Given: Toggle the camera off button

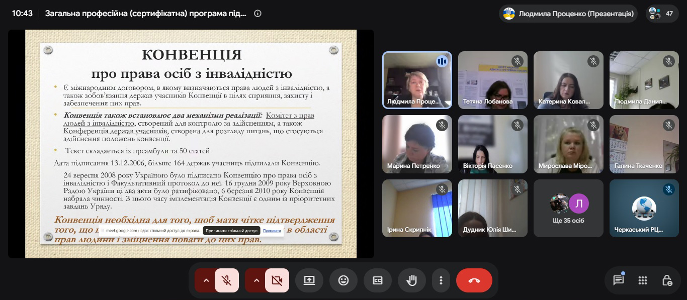Looking at the screenshot, I should point(277,280).
